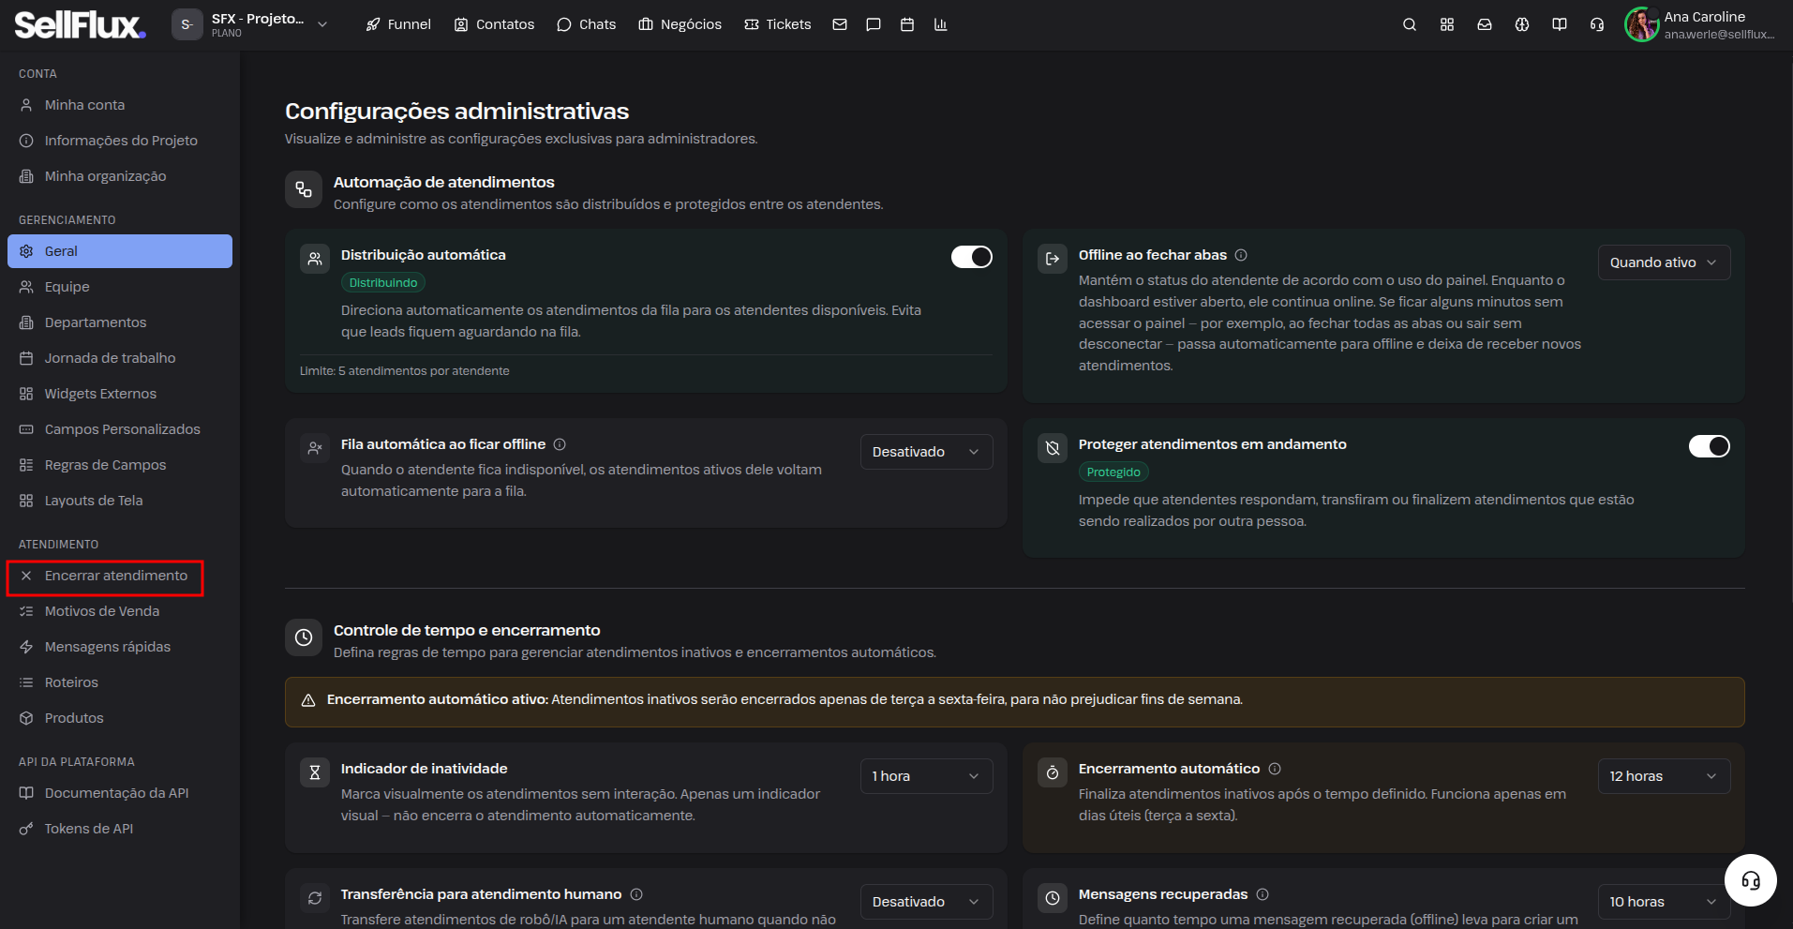Viewport: 1793px width, 929px height.
Task: Open the 10 horas Mensagens recuperadas dropdown
Action: [x=1664, y=902]
